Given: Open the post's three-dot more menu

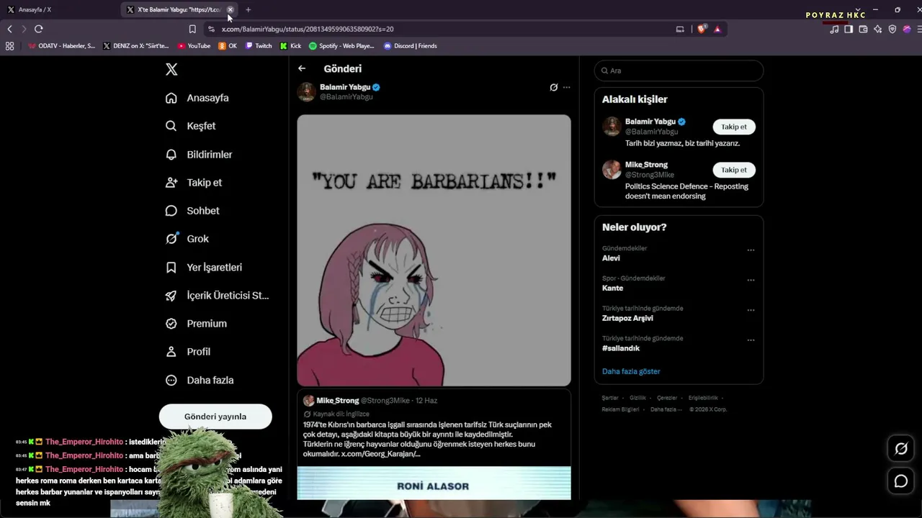Looking at the screenshot, I should (x=566, y=87).
